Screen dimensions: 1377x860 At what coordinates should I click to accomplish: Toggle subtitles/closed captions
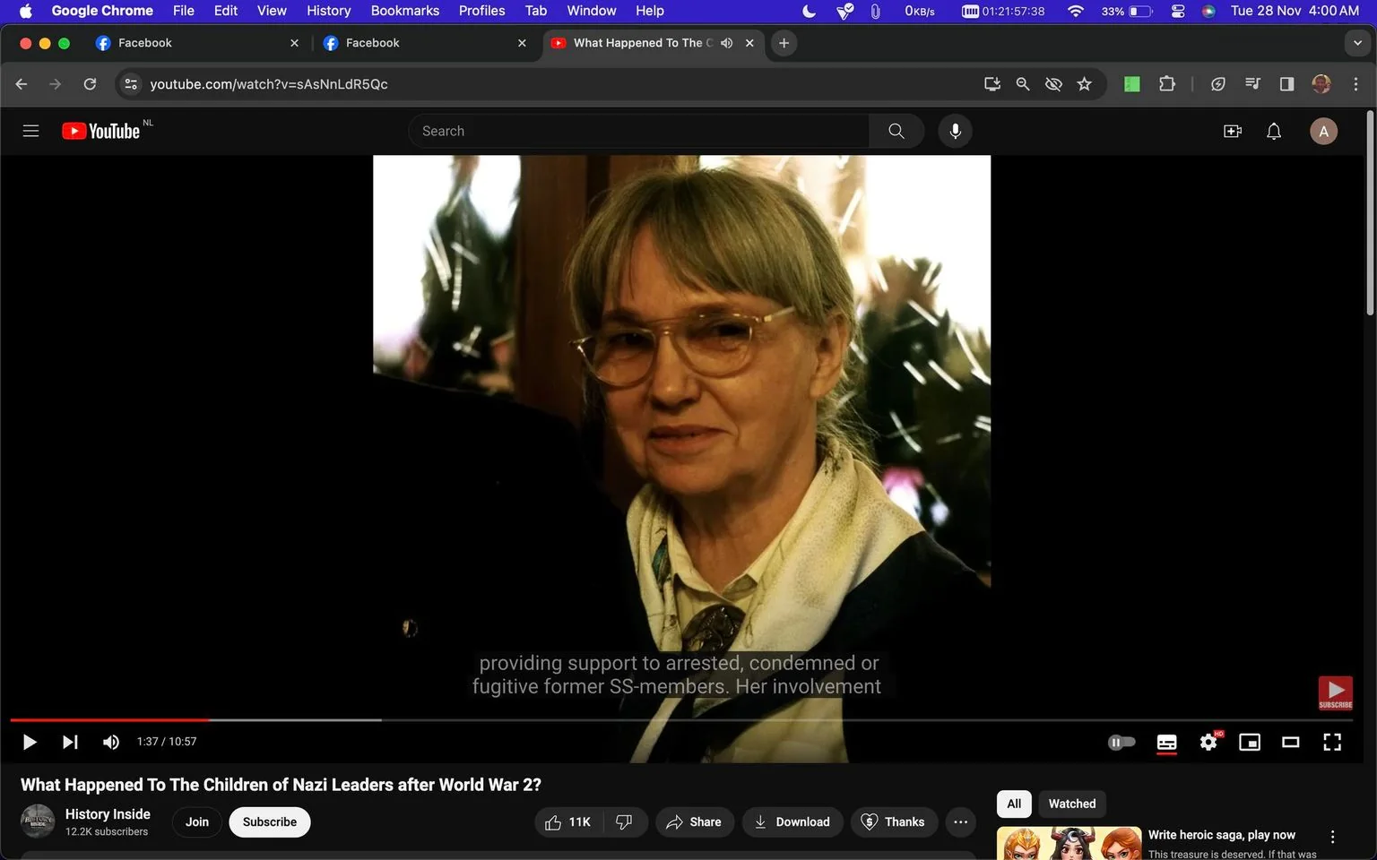tap(1166, 742)
